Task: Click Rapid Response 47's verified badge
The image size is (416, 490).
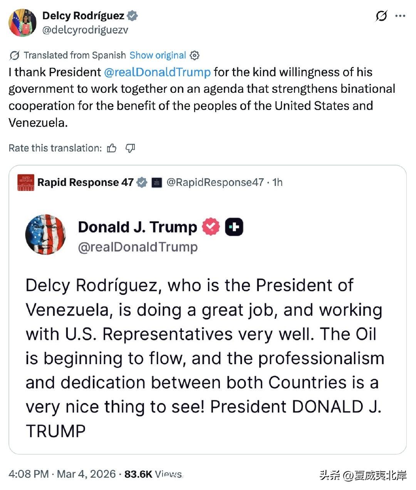Action: 142,182
